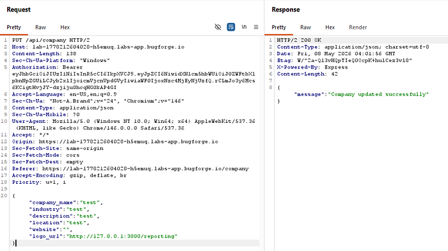Screen dimensions: 448x251
Task: Toggle the blue pretty-print wrap icon
Action: 231,27
